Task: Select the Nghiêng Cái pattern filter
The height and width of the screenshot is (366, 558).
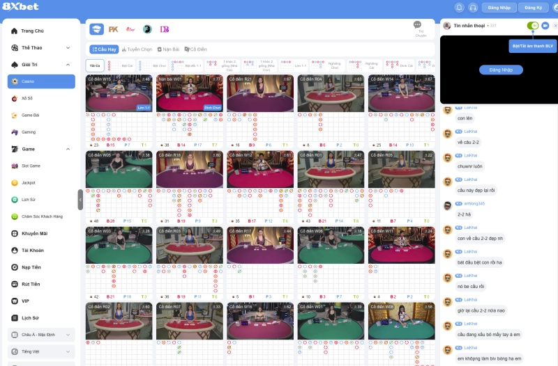Action: point(363,65)
